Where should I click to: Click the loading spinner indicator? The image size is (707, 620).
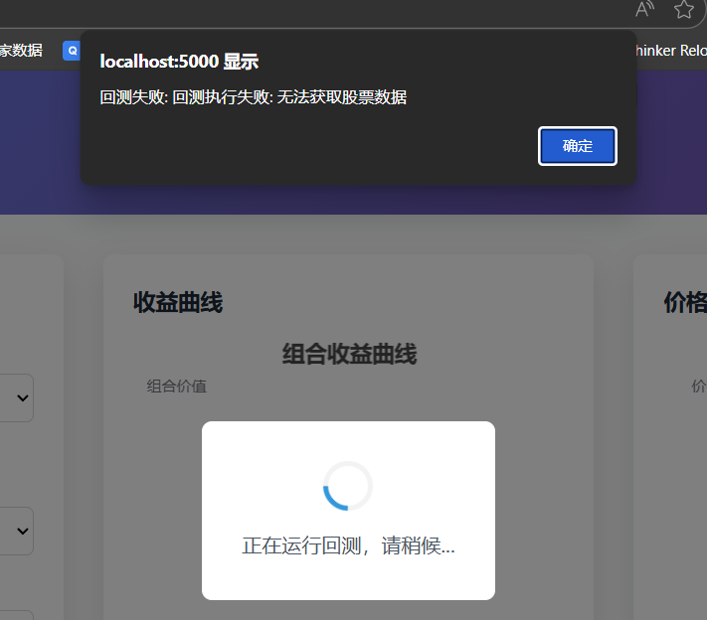pos(348,486)
